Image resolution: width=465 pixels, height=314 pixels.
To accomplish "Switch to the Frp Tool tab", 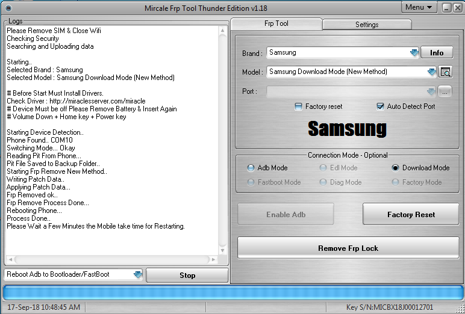I will coord(276,23).
